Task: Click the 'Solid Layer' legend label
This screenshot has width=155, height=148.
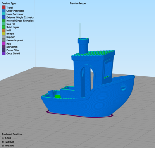Action: 12,27
